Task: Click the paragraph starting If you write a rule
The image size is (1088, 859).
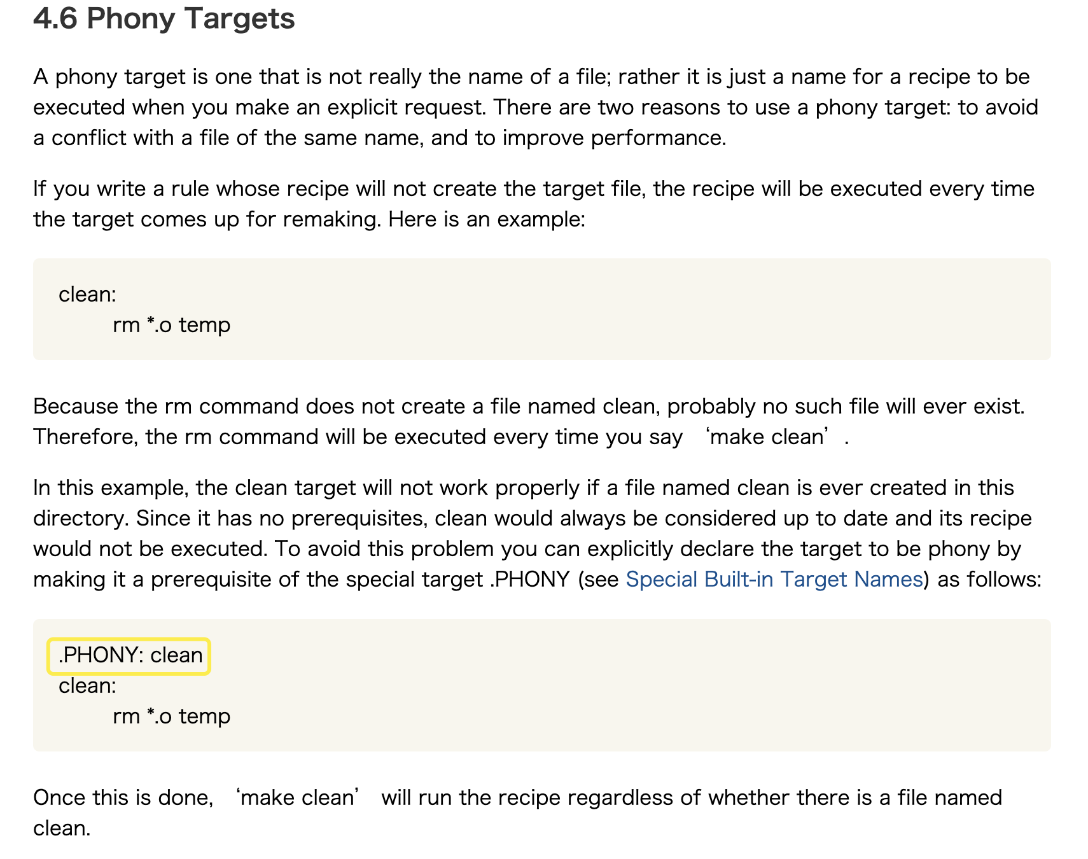Action: pyautogui.click(x=534, y=204)
